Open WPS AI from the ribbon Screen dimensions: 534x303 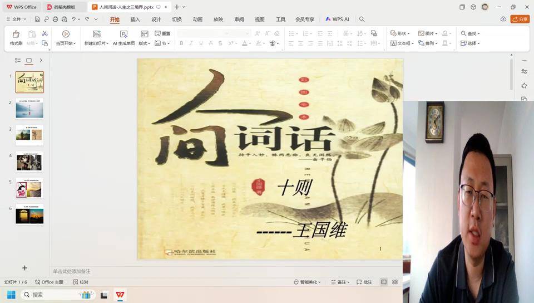[337, 19]
